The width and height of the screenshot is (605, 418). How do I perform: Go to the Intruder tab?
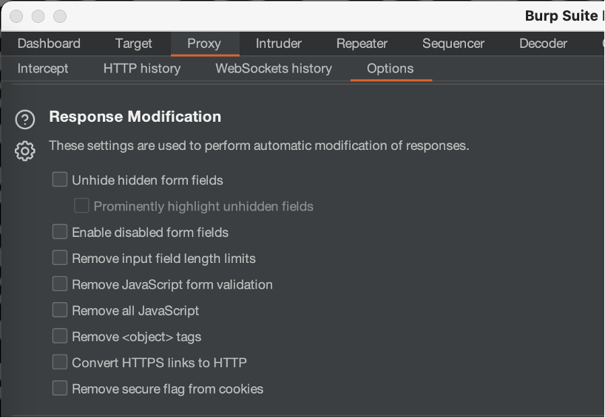[x=279, y=44]
